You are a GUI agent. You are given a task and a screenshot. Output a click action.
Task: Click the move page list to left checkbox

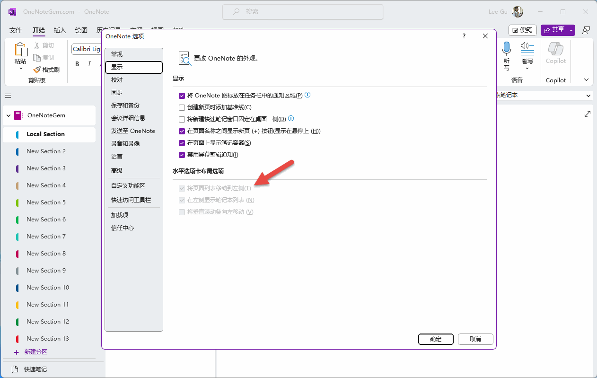tap(182, 188)
